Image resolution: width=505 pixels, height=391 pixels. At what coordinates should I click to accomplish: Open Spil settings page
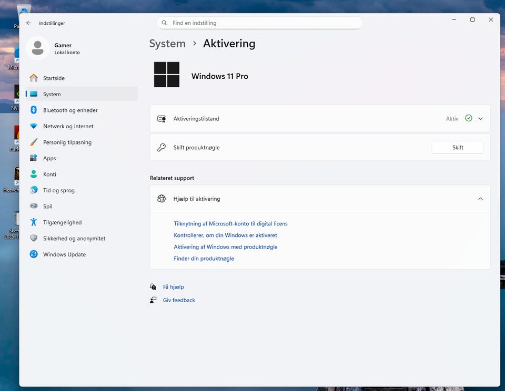[x=47, y=207]
